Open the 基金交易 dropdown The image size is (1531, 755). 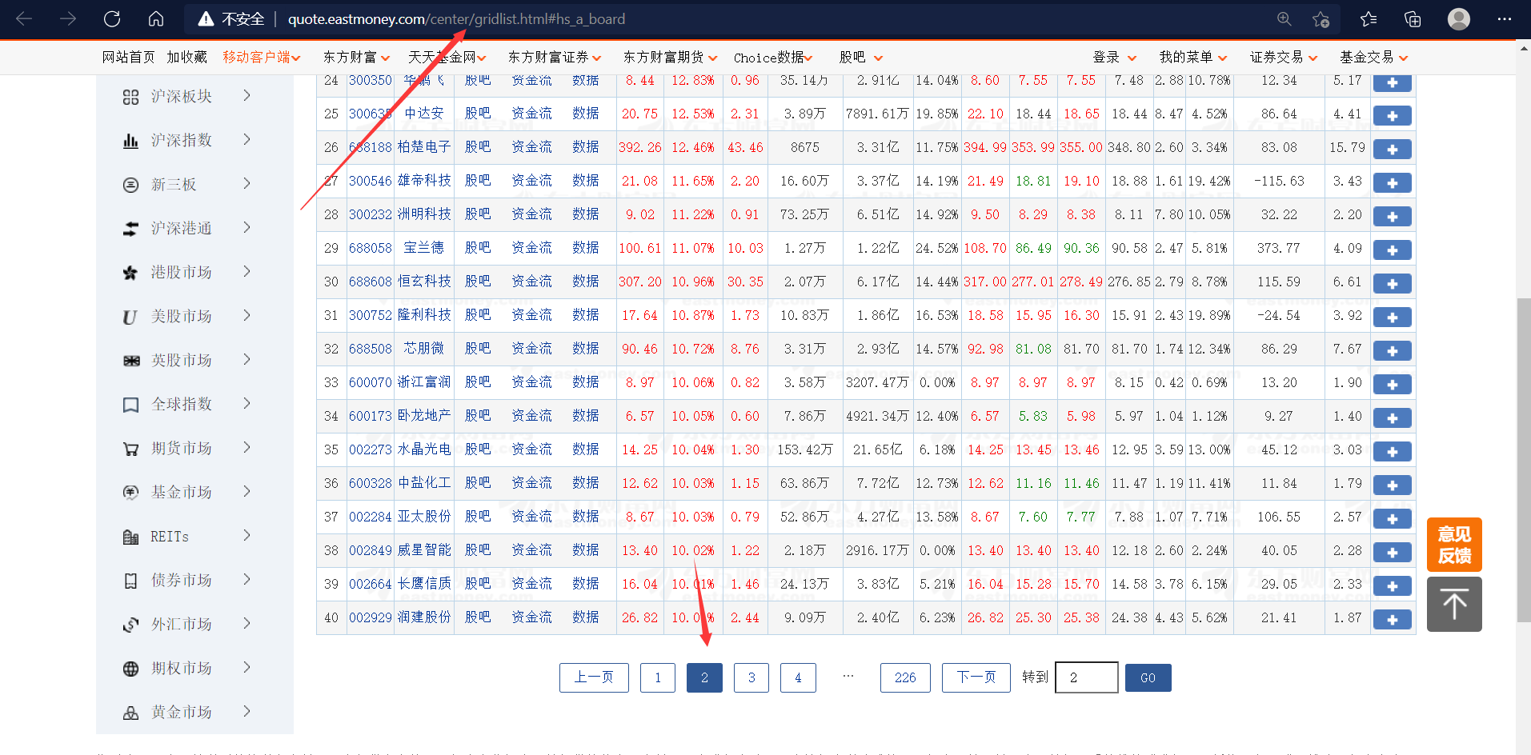(x=1374, y=58)
